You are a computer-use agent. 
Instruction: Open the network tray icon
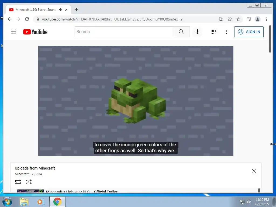242,202
